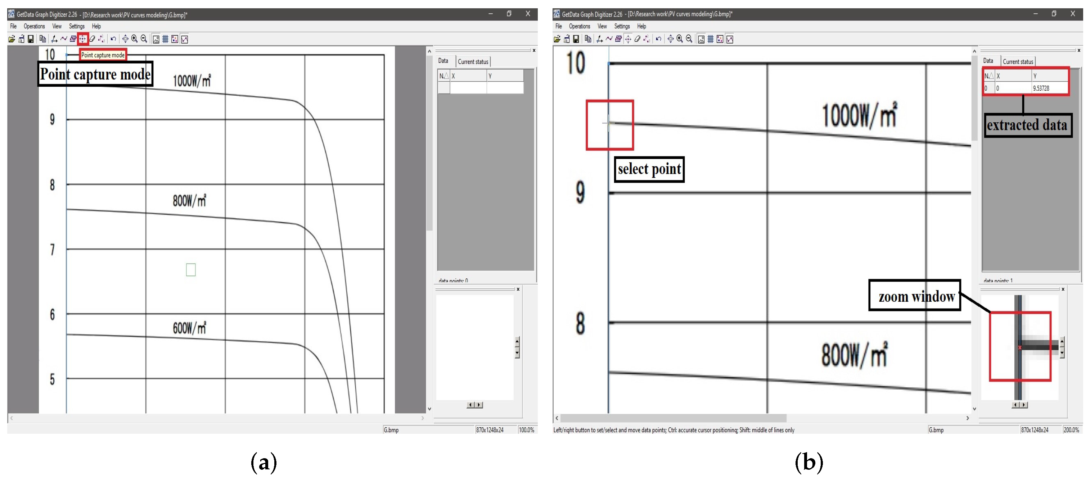Click zoom out magnifier in window (a)
Screen dimensions: 1090x478
coord(144,39)
